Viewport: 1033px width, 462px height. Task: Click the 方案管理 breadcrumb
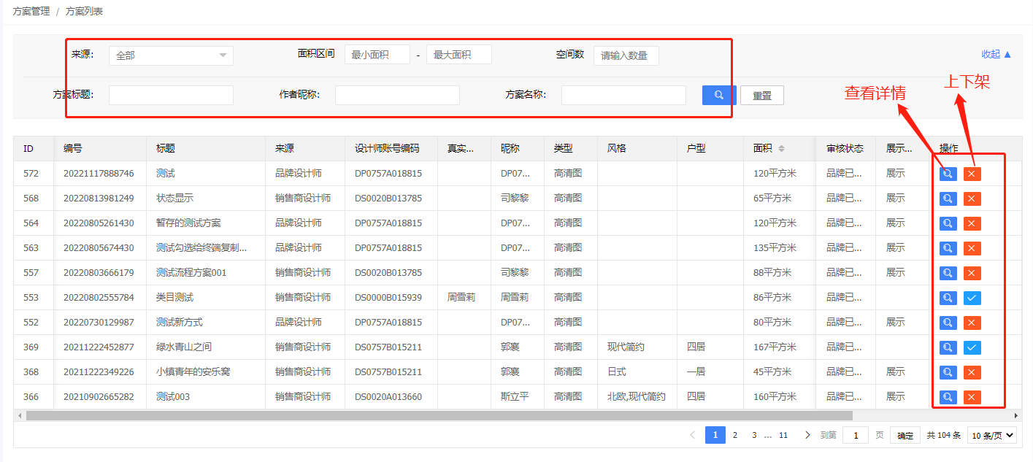(x=31, y=12)
